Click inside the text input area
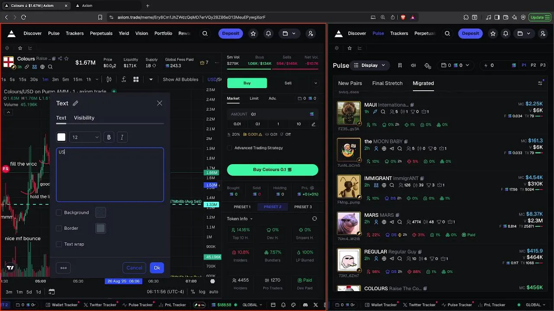 coord(110,175)
